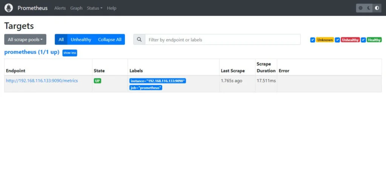Image resolution: width=386 pixels, height=170 pixels.
Task: Uncheck the Unknown filter checkbox
Action: [x=312, y=40]
